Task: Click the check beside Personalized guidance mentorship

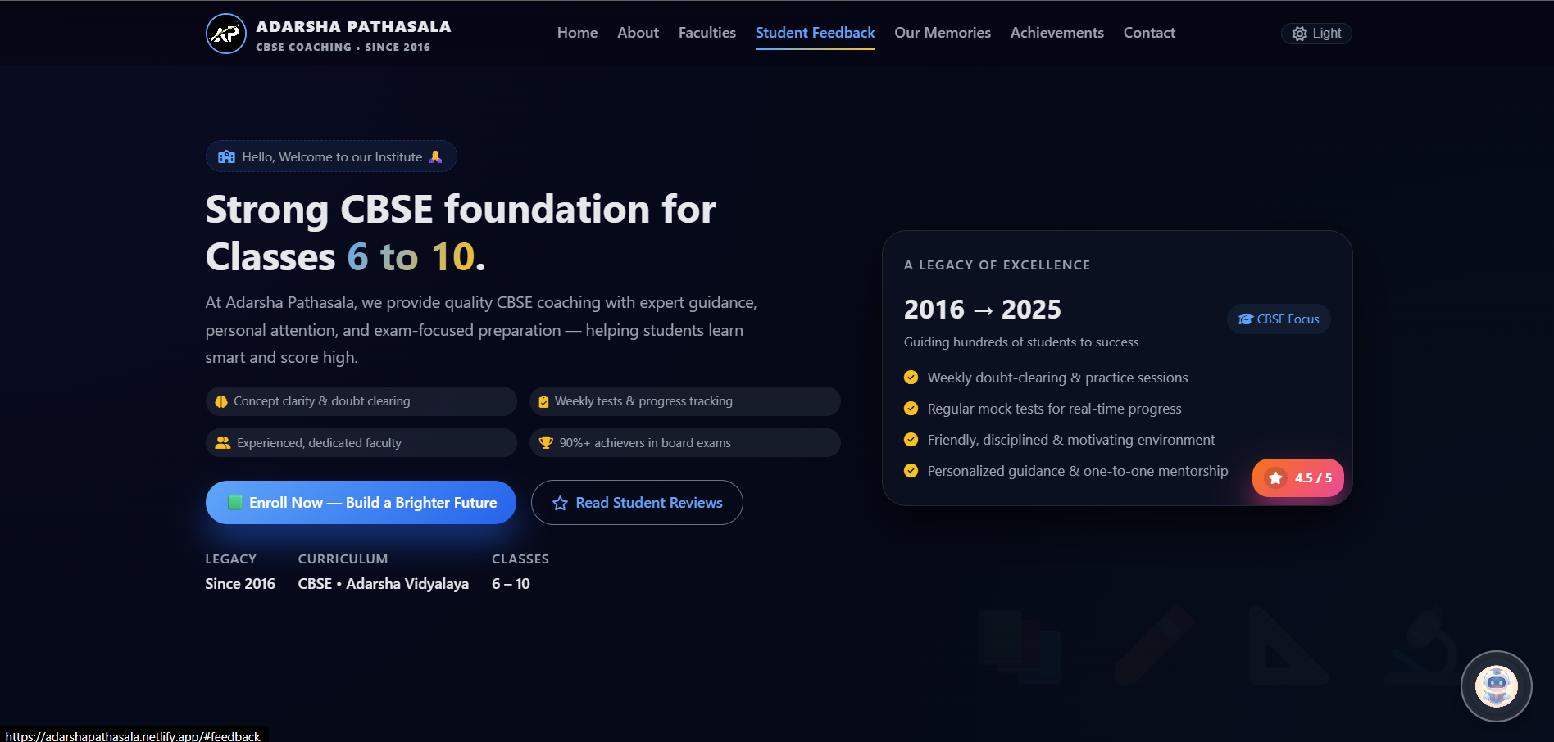Action: pos(911,470)
